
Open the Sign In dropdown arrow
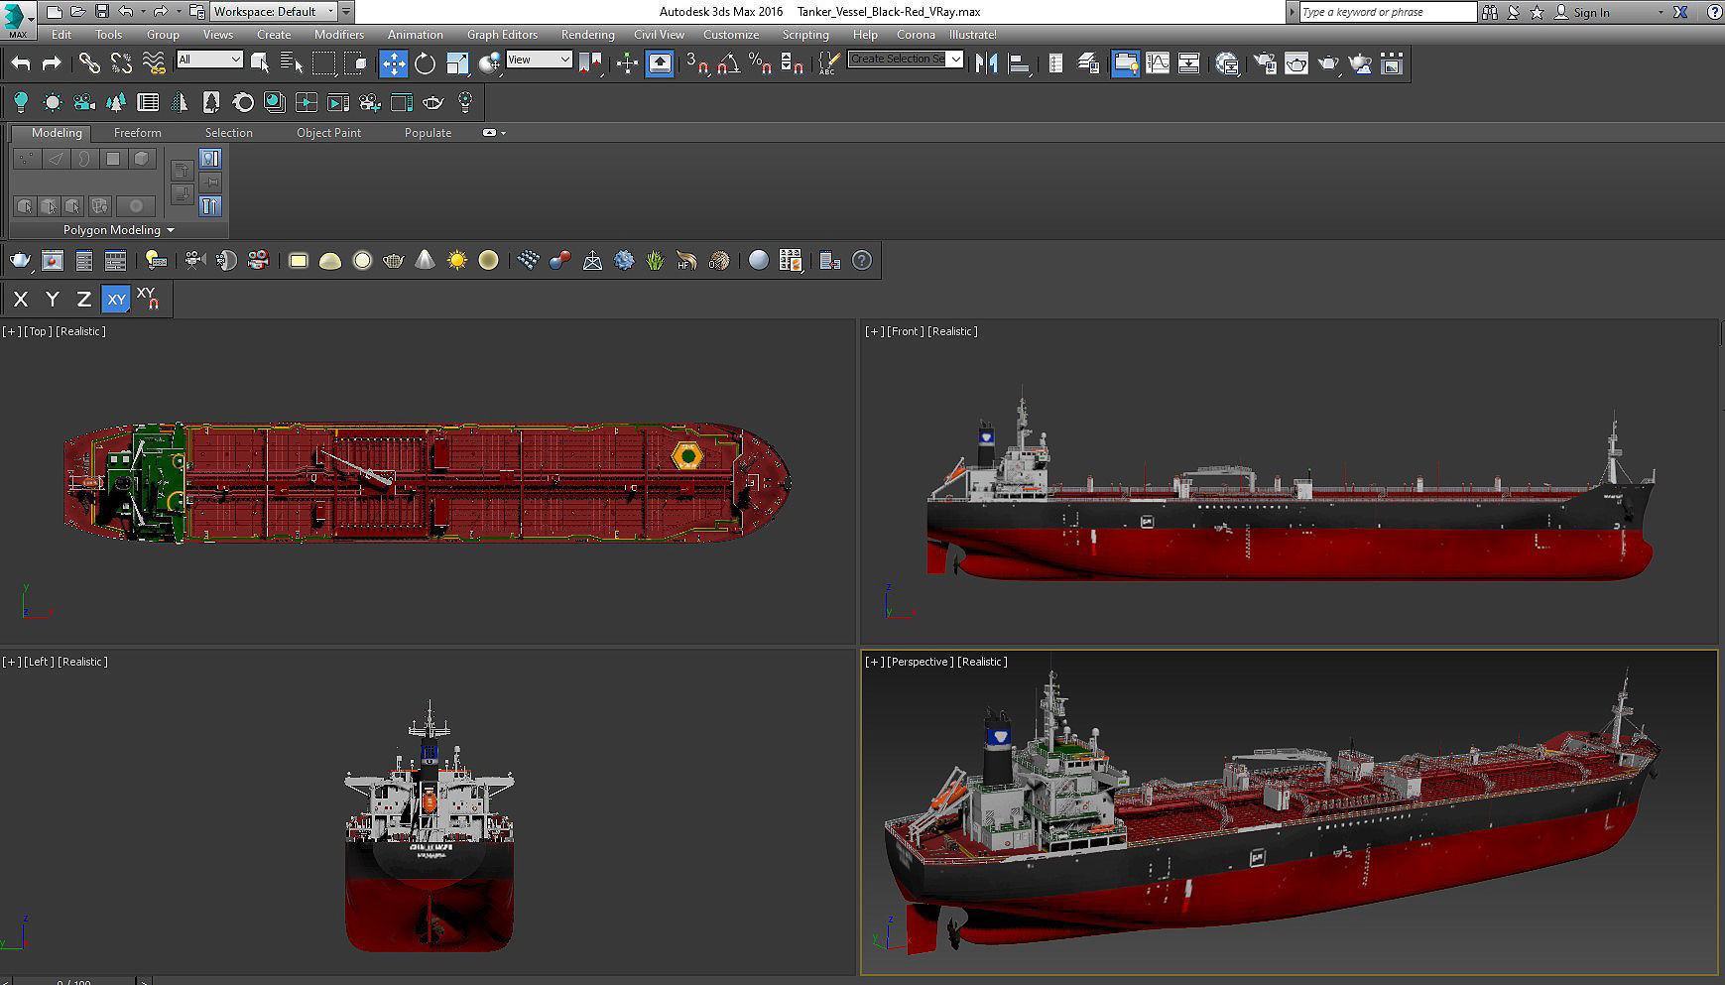click(x=1661, y=12)
